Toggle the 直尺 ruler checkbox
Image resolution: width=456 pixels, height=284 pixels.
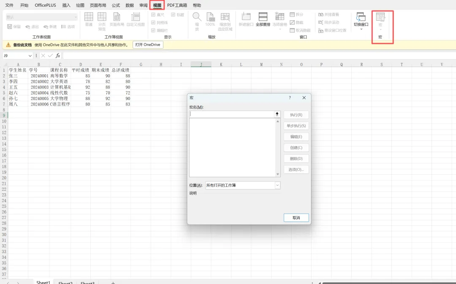tap(153, 14)
